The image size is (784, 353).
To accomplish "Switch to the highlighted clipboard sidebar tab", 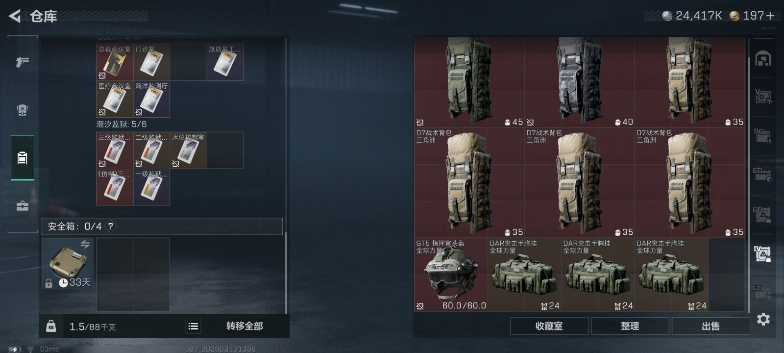I will 23,158.
